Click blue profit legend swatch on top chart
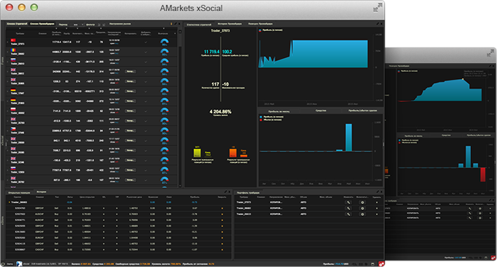Image resolution: width=497 pixels, height=267 pixels. 260,31
